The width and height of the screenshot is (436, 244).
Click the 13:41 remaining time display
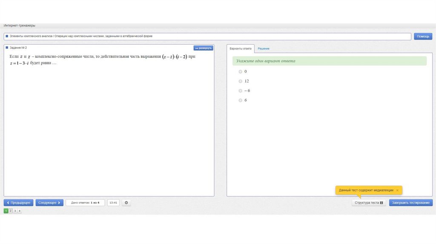(x=113, y=203)
